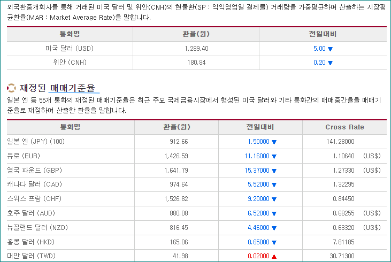Click 통화명 header in the lower table
This screenshot has width=391, height=262.
pos(70,127)
